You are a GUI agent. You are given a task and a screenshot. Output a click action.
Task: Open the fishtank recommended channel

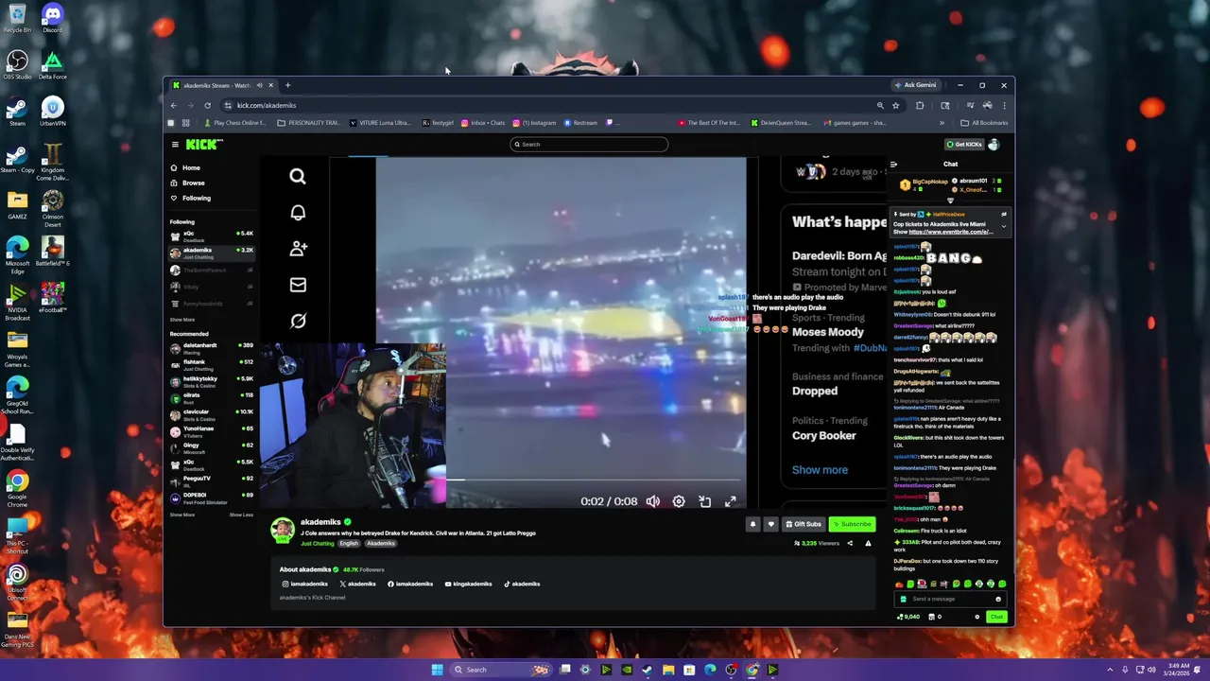click(x=212, y=363)
